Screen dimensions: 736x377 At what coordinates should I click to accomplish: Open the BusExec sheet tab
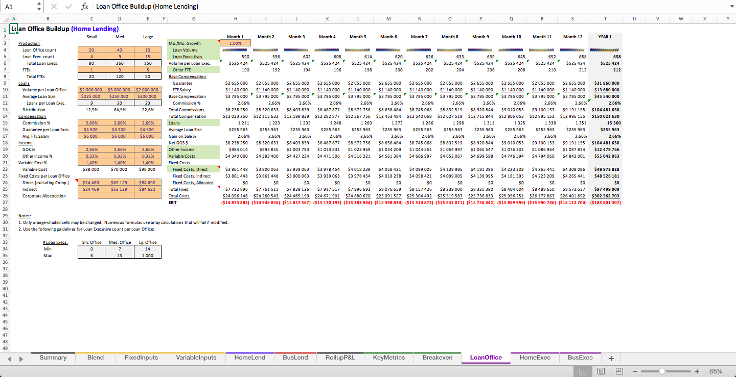pos(581,358)
